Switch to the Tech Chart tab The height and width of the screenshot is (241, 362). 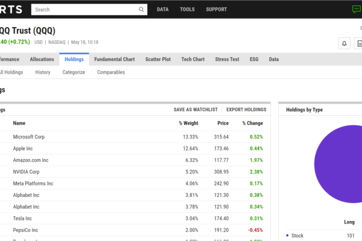coord(193,59)
